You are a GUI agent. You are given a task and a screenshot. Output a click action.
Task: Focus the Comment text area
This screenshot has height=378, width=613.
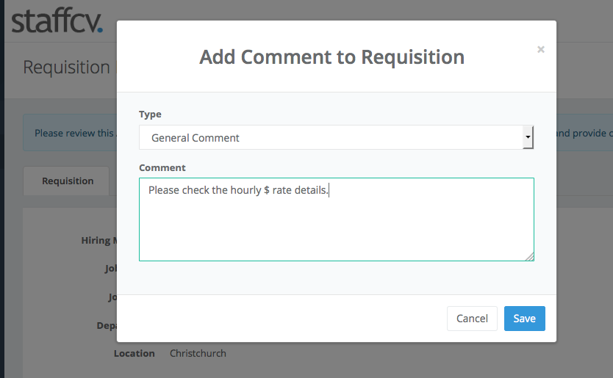tap(336, 219)
